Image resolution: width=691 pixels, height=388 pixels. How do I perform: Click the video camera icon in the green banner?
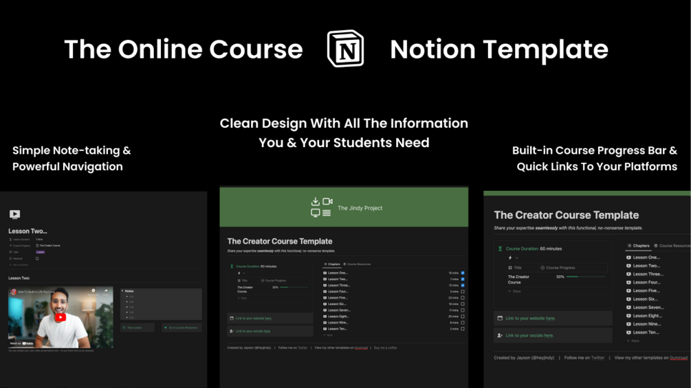coord(327,201)
